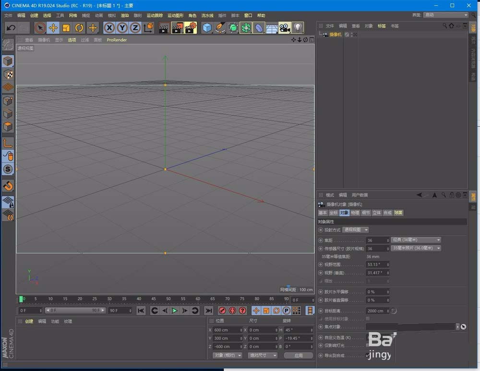480x371 pixels.
Task: Jump to end of animation
Action: [208, 311]
